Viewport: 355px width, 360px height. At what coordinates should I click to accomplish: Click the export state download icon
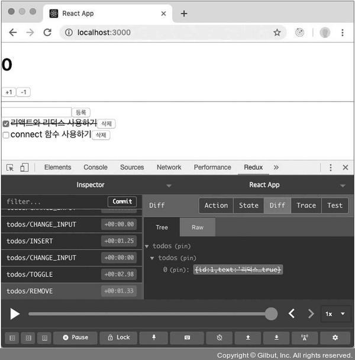pos(276,338)
